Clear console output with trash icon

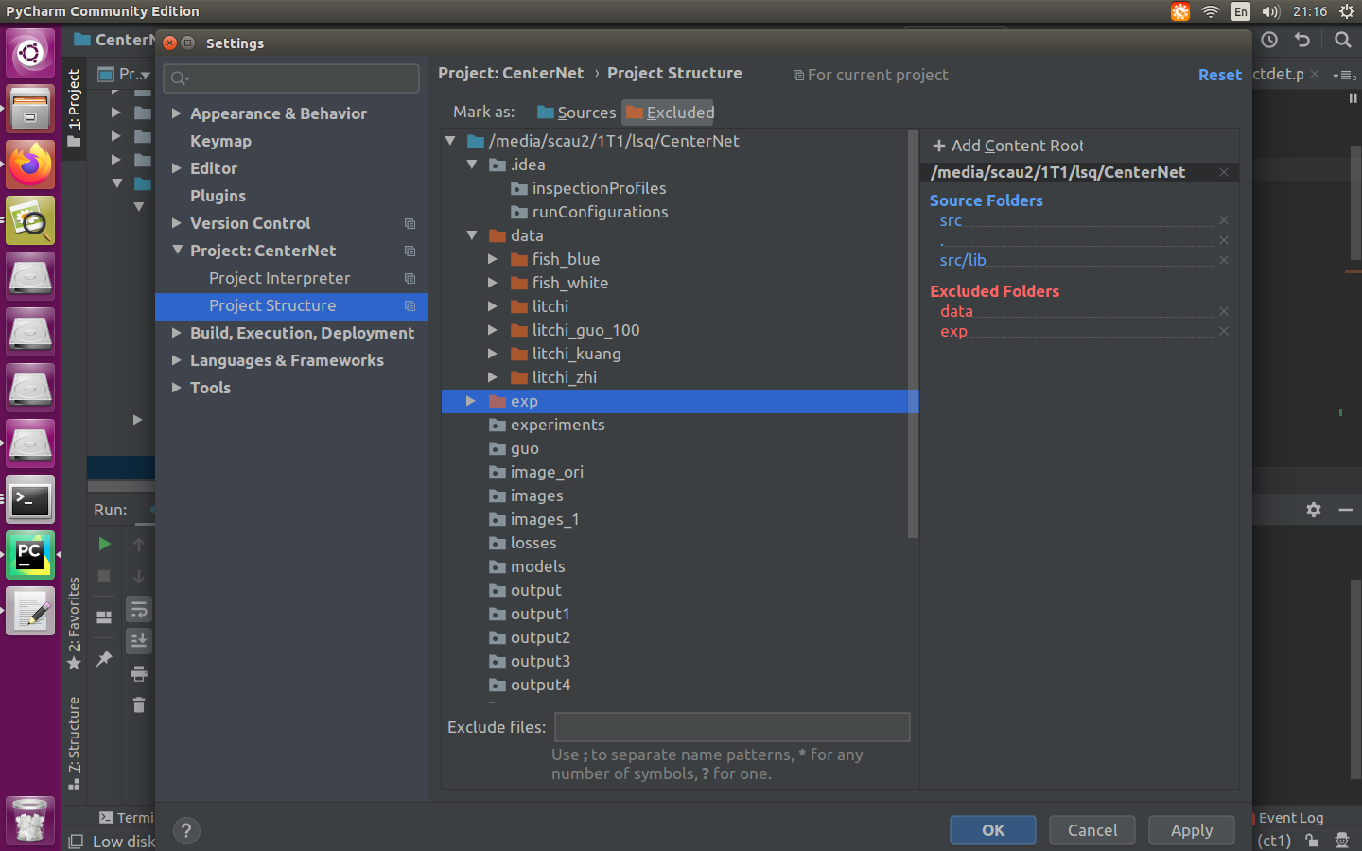pyautogui.click(x=139, y=704)
